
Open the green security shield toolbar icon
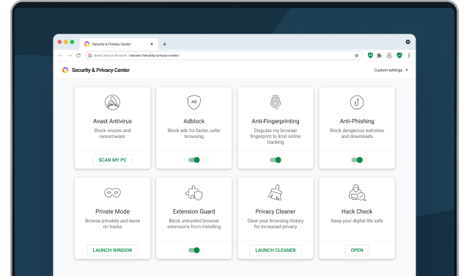(x=399, y=55)
